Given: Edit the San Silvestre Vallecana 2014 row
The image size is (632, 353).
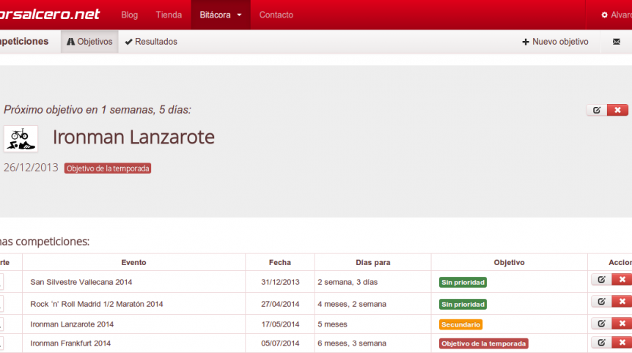Looking at the screenshot, I should (601, 279).
